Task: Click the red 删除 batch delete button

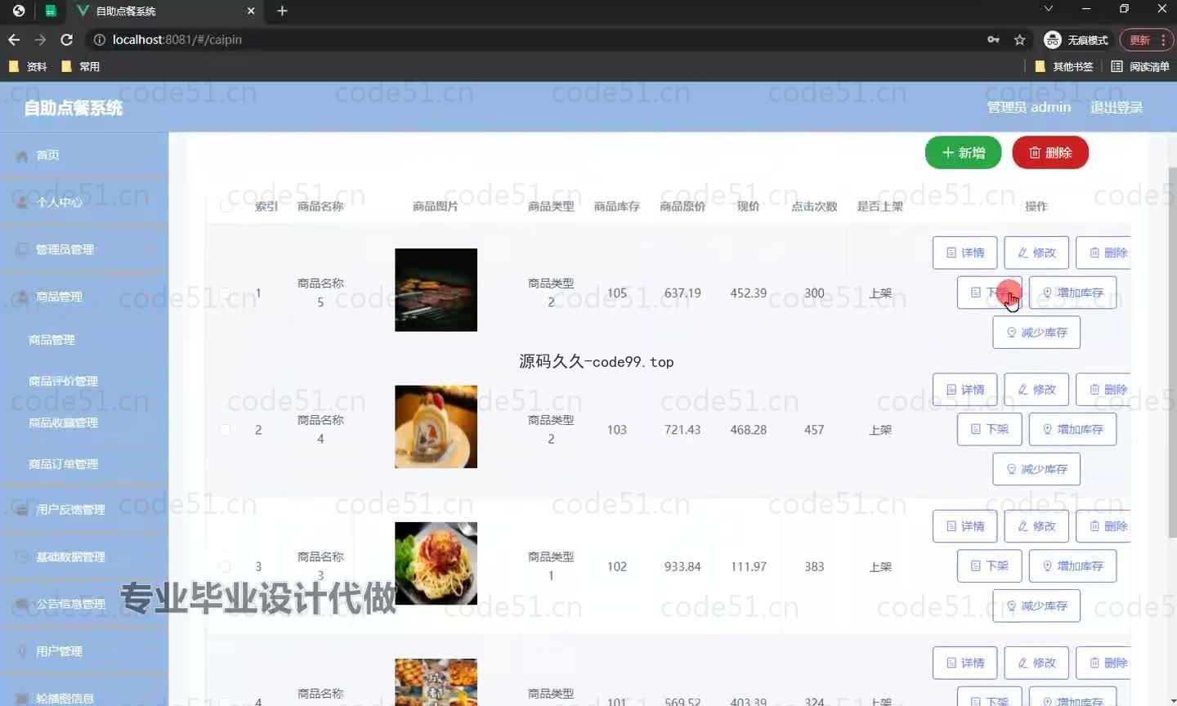Action: click(x=1050, y=153)
